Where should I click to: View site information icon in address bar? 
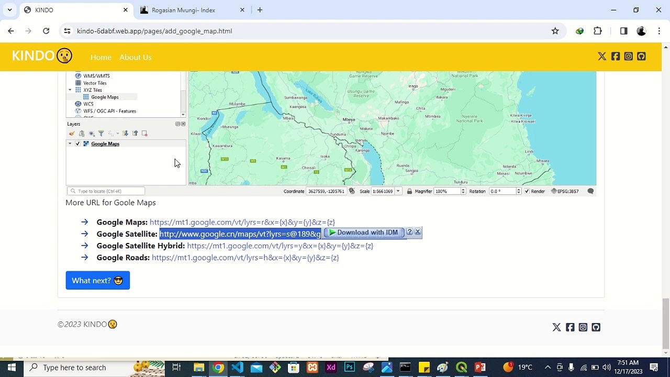67,31
